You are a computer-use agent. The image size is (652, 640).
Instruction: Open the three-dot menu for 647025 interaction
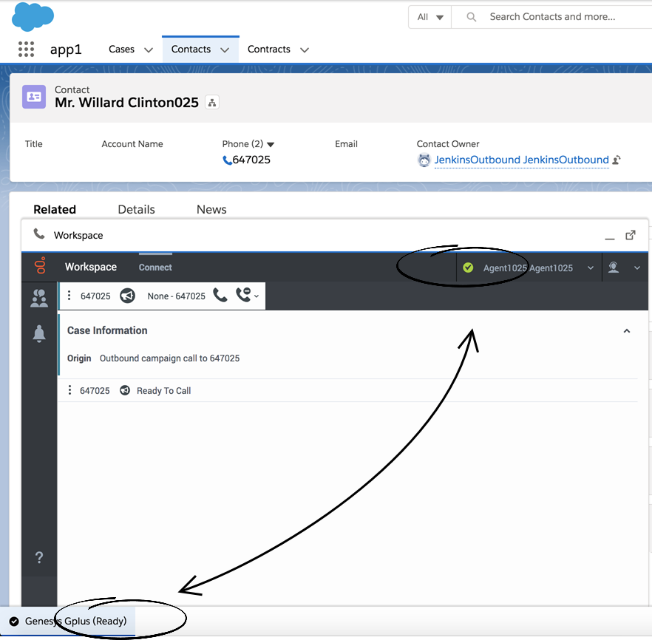[69, 296]
